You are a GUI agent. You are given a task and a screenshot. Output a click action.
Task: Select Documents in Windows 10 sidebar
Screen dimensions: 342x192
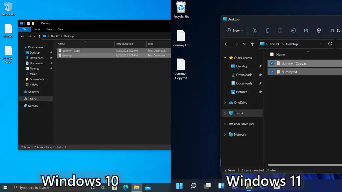tap(36, 63)
